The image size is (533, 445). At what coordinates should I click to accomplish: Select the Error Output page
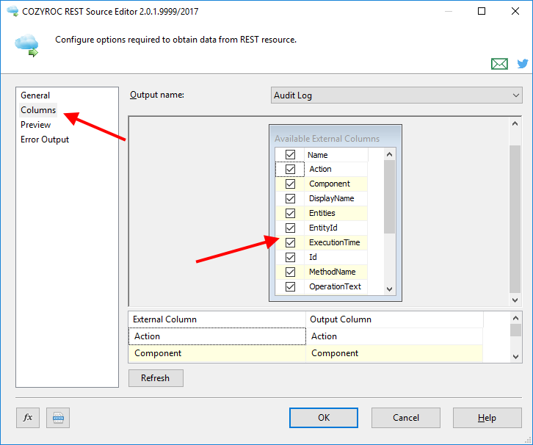(x=45, y=140)
